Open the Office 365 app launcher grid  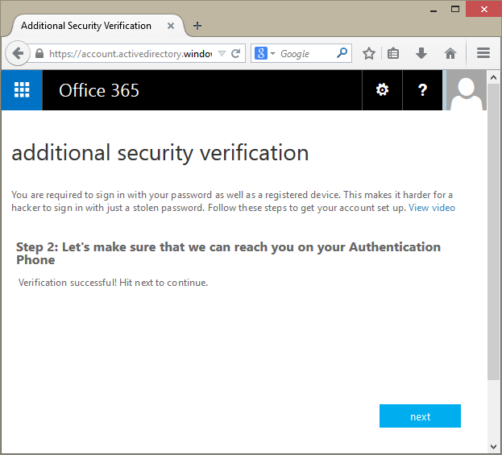click(22, 90)
